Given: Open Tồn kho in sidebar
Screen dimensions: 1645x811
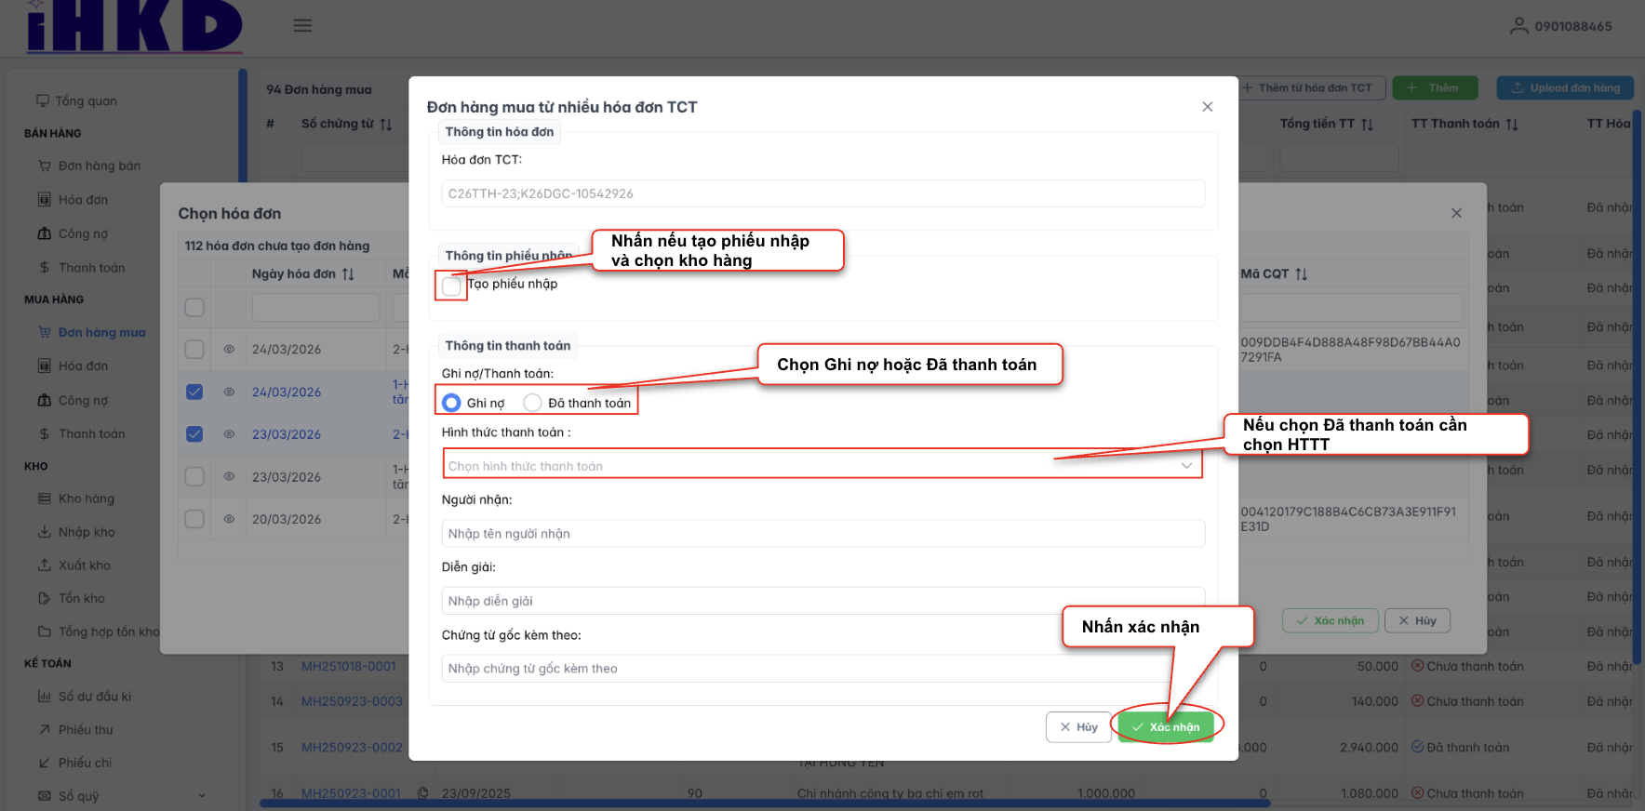Looking at the screenshot, I should (81, 598).
